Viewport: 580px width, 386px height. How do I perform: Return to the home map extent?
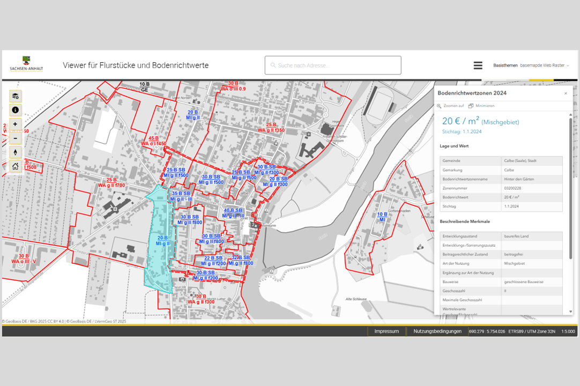[x=15, y=166]
